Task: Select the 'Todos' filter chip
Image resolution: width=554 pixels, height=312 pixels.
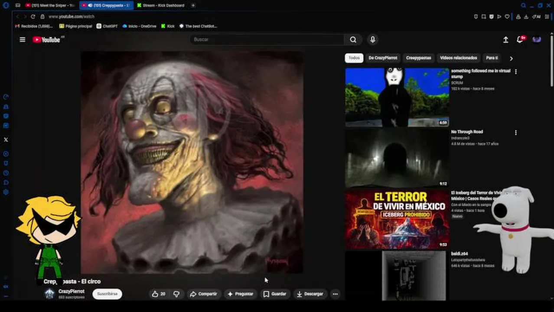Action: (354, 58)
